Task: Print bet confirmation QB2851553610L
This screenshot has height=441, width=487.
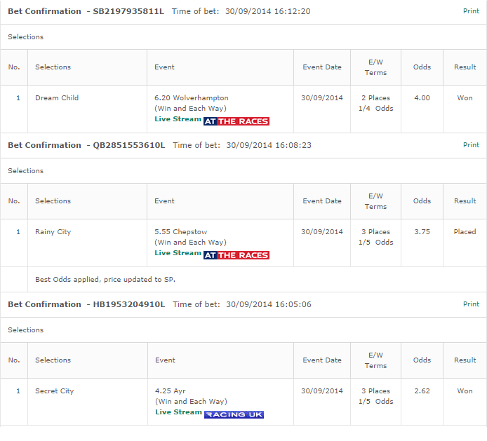Action: pos(471,145)
